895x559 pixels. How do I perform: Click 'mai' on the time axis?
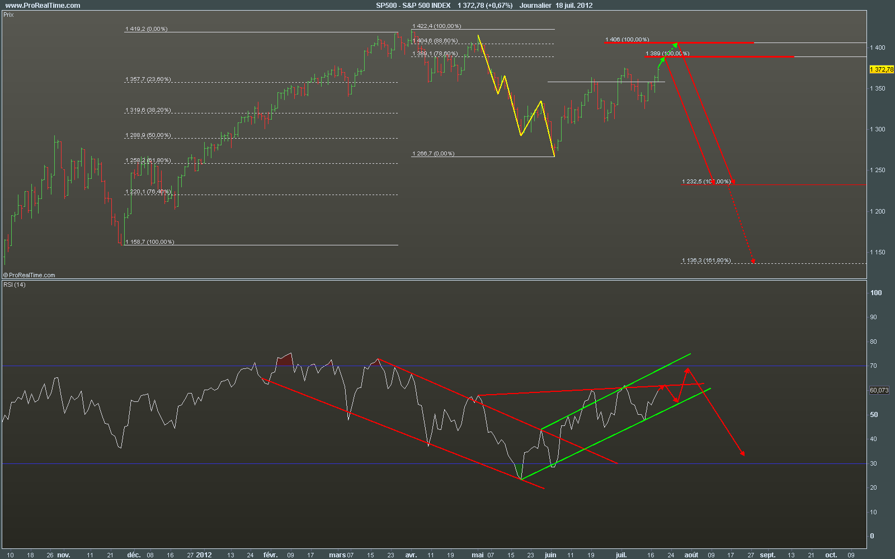click(477, 555)
